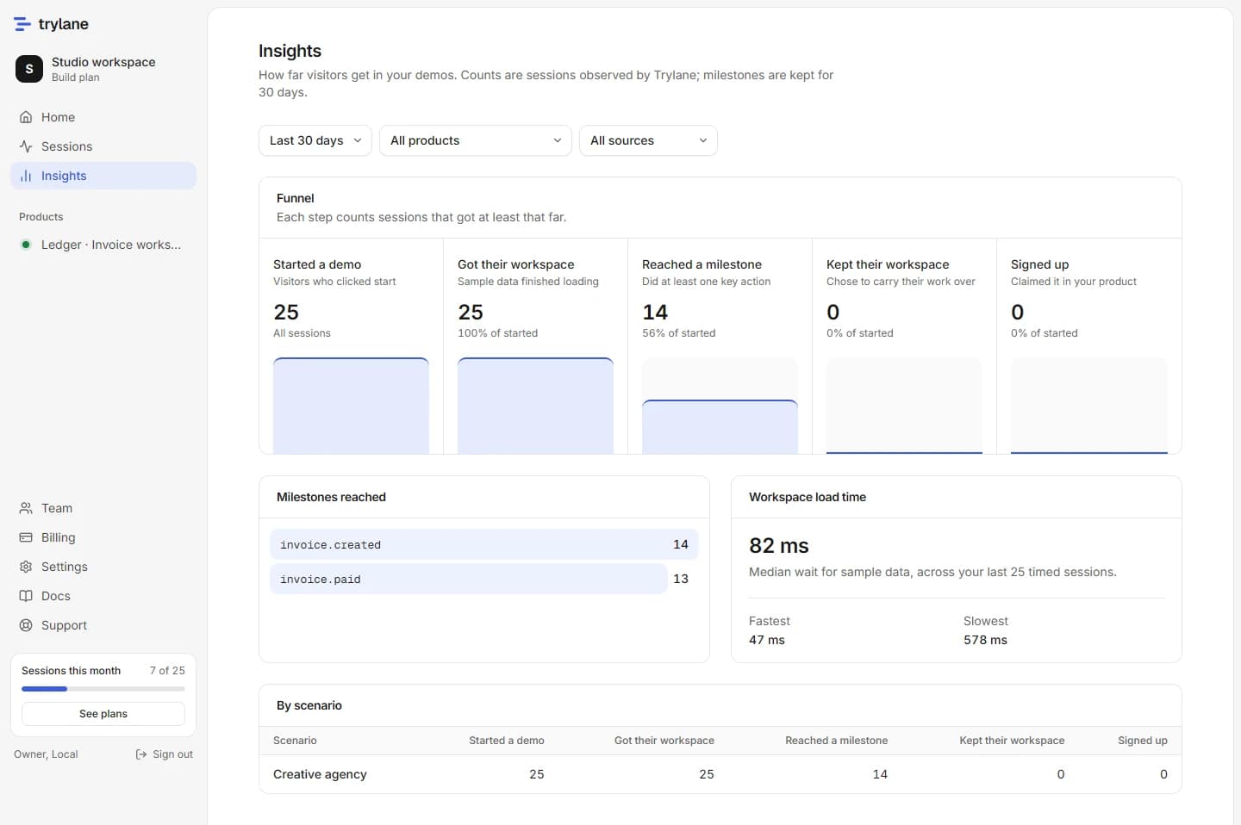Click the 47 ms fastest value
1241x825 pixels.
pyautogui.click(x=767, y=640)
